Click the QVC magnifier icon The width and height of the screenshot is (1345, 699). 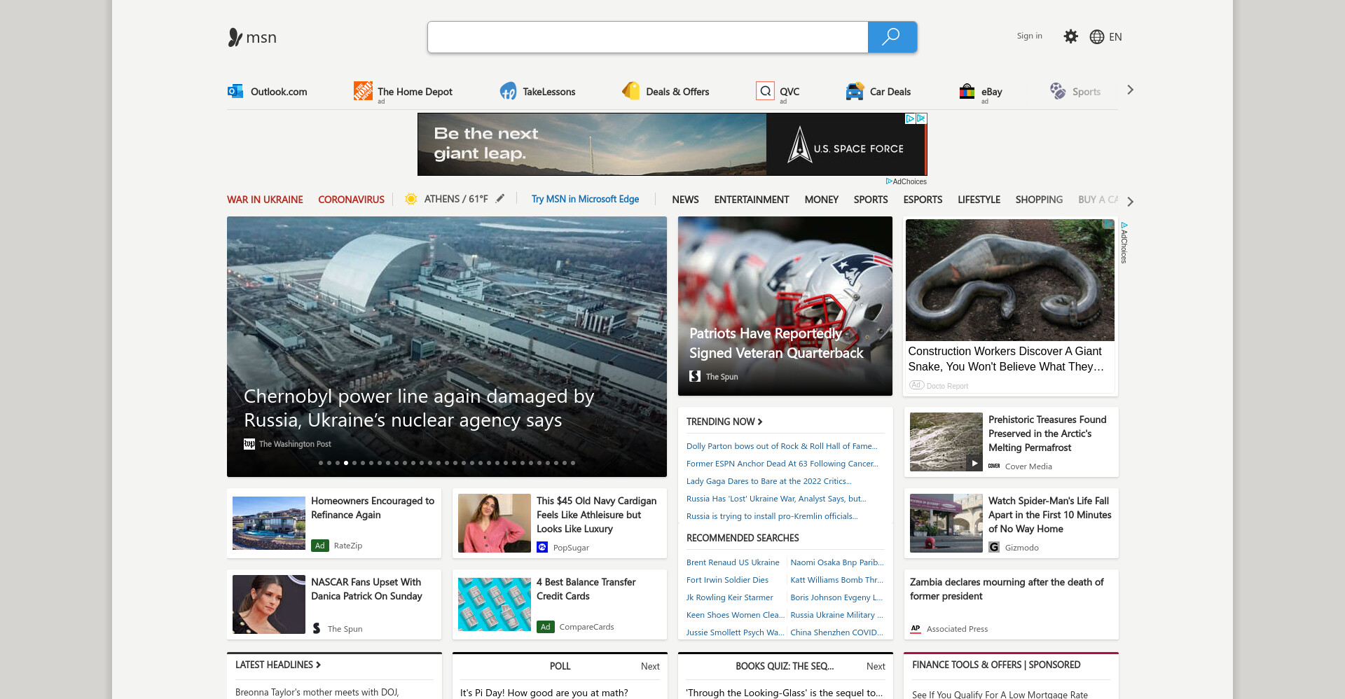[766, 91]
